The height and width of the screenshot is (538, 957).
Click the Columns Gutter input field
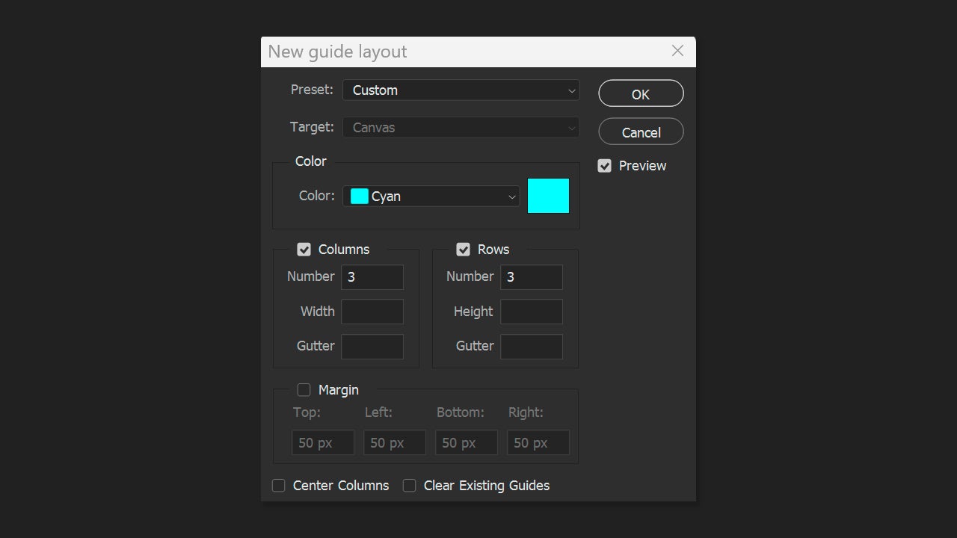(x=372, y=347)
